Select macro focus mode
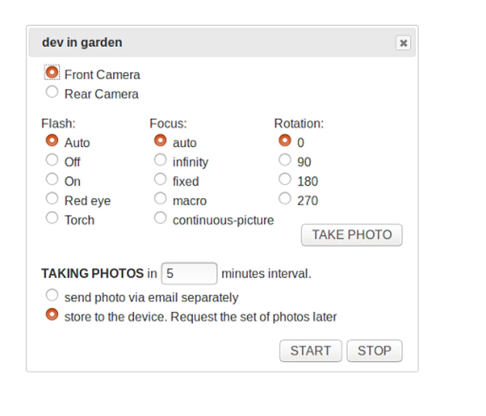This screenshot has height=416, width=486. point(160,199)
